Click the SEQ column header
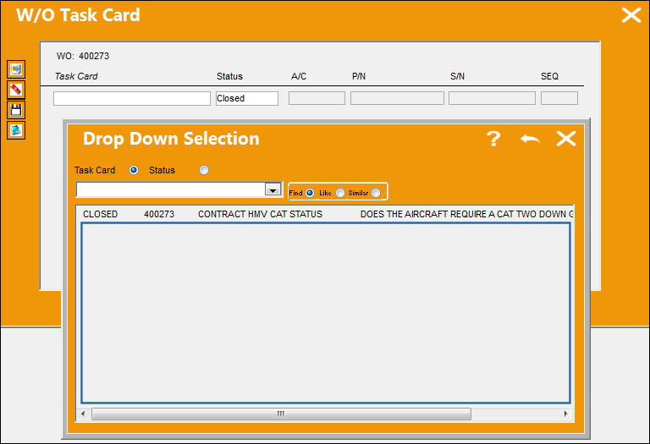 coord(549,76)
